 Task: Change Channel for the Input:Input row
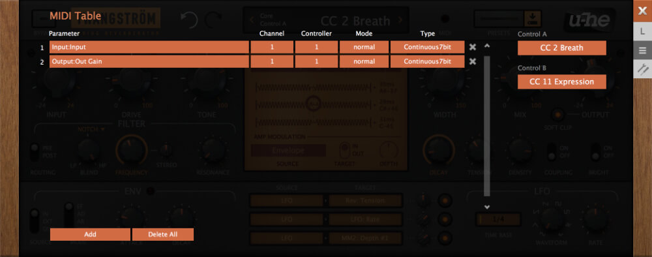click(272, 48)
